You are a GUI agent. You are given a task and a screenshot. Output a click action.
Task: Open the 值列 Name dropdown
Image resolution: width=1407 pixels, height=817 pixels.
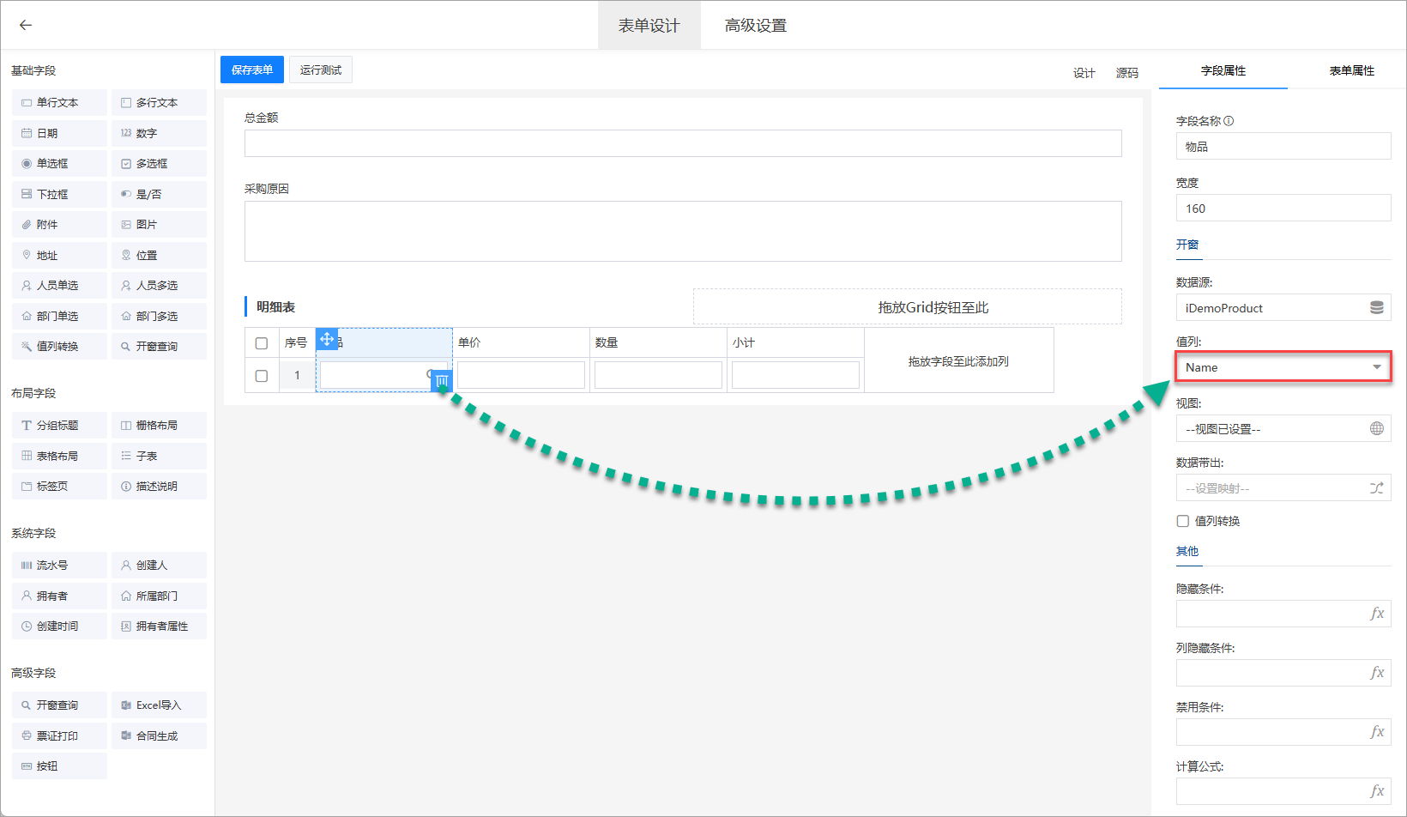[x=1283, y=367]
